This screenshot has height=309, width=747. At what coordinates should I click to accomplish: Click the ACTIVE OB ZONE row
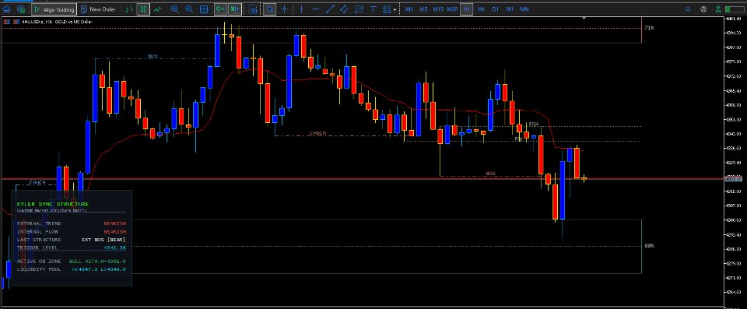(x=72, y=262)
